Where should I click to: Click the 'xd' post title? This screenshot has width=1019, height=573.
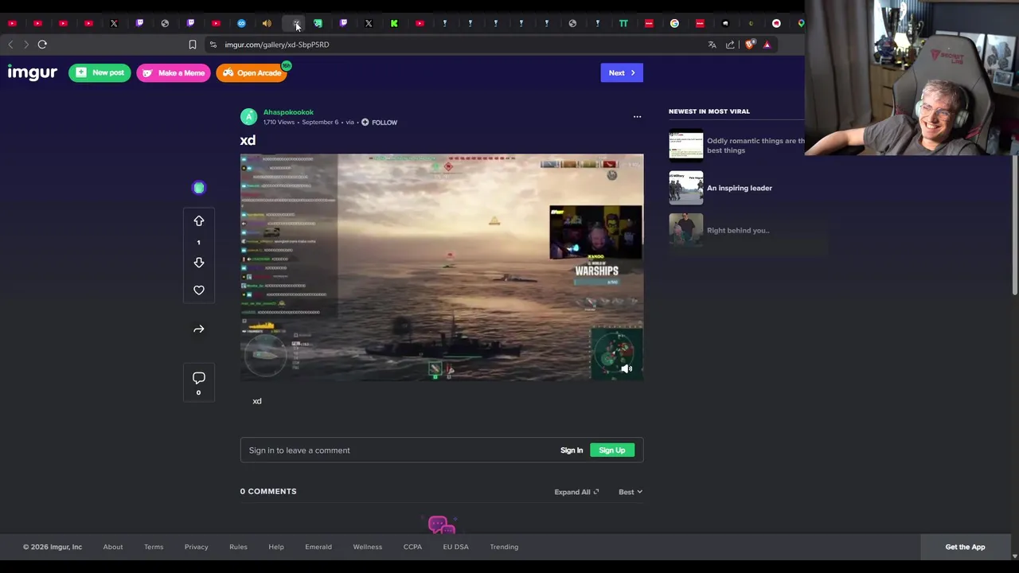click(x=248, y=140)
